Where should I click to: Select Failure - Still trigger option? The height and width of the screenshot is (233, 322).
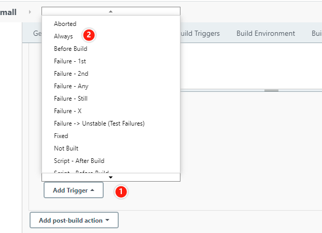(71, 99)
